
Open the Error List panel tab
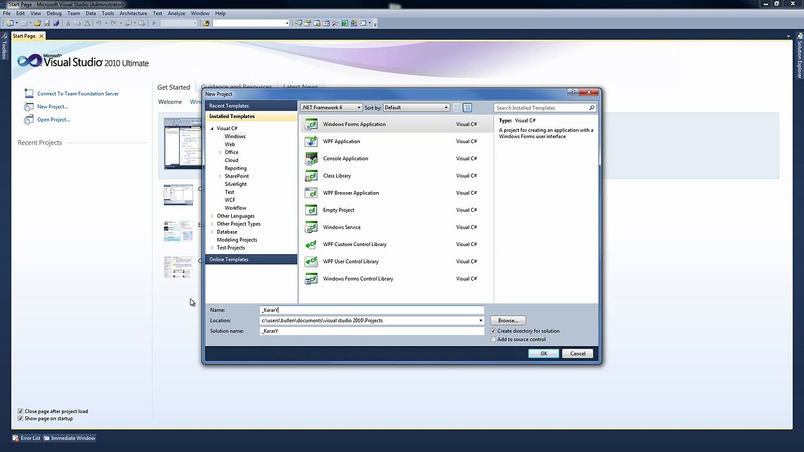26,438
